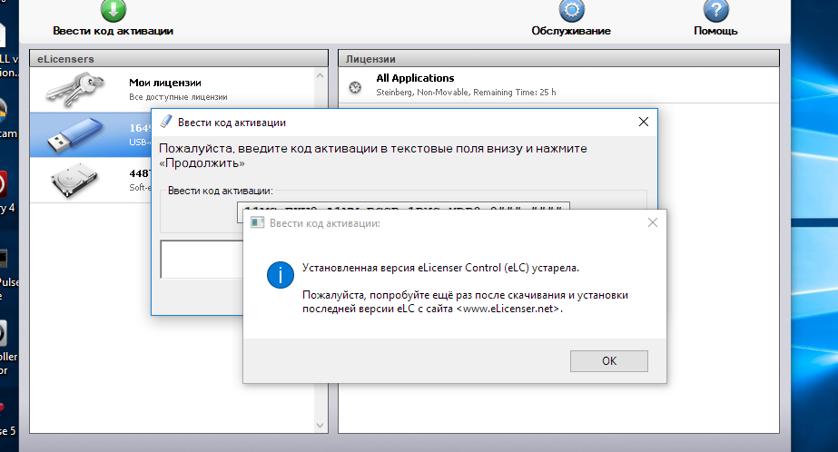Click the empty text box in activation dialog
Screen dimensions: 838x452
point(202,259)
